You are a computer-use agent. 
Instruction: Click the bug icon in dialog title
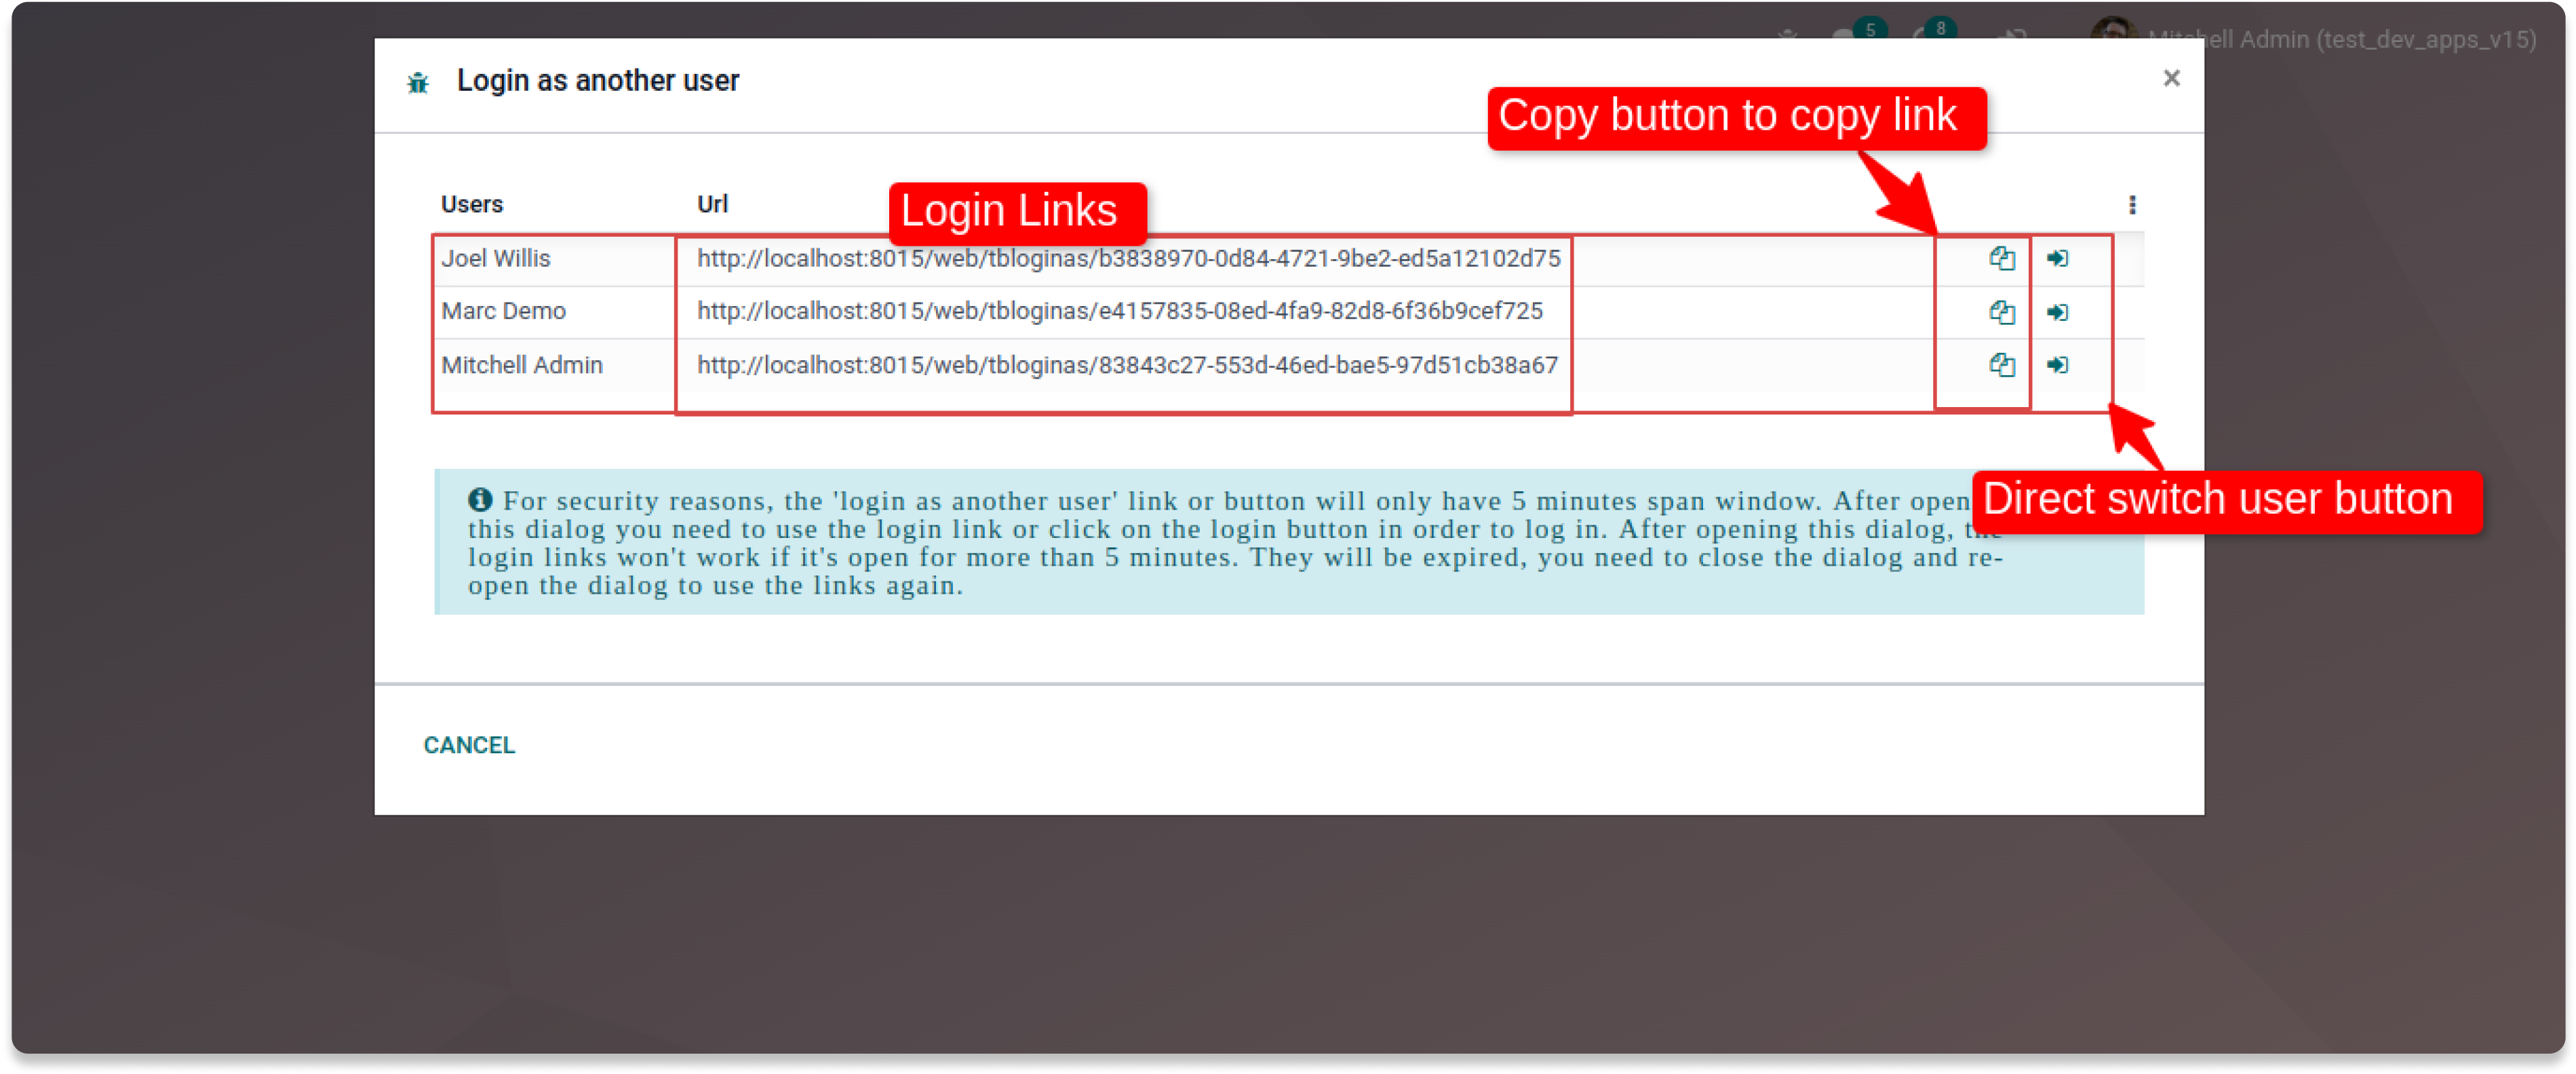click(x=418, y=83)
